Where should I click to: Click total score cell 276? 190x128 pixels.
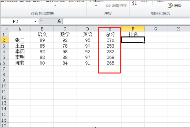(110, 40)
